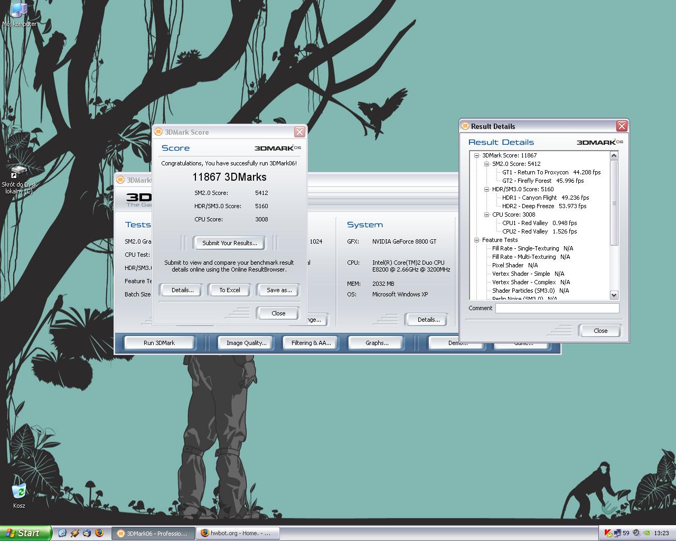Open the Windows Start menu
Image resolution: width=676 pixels, height=541 pixels.
26,533
